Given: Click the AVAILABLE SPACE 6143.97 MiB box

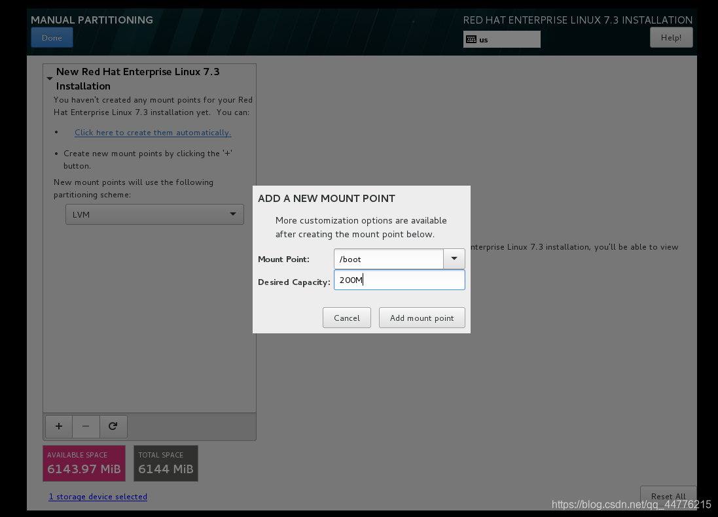Looking at the screenshot, I should [x=84, y=463].
